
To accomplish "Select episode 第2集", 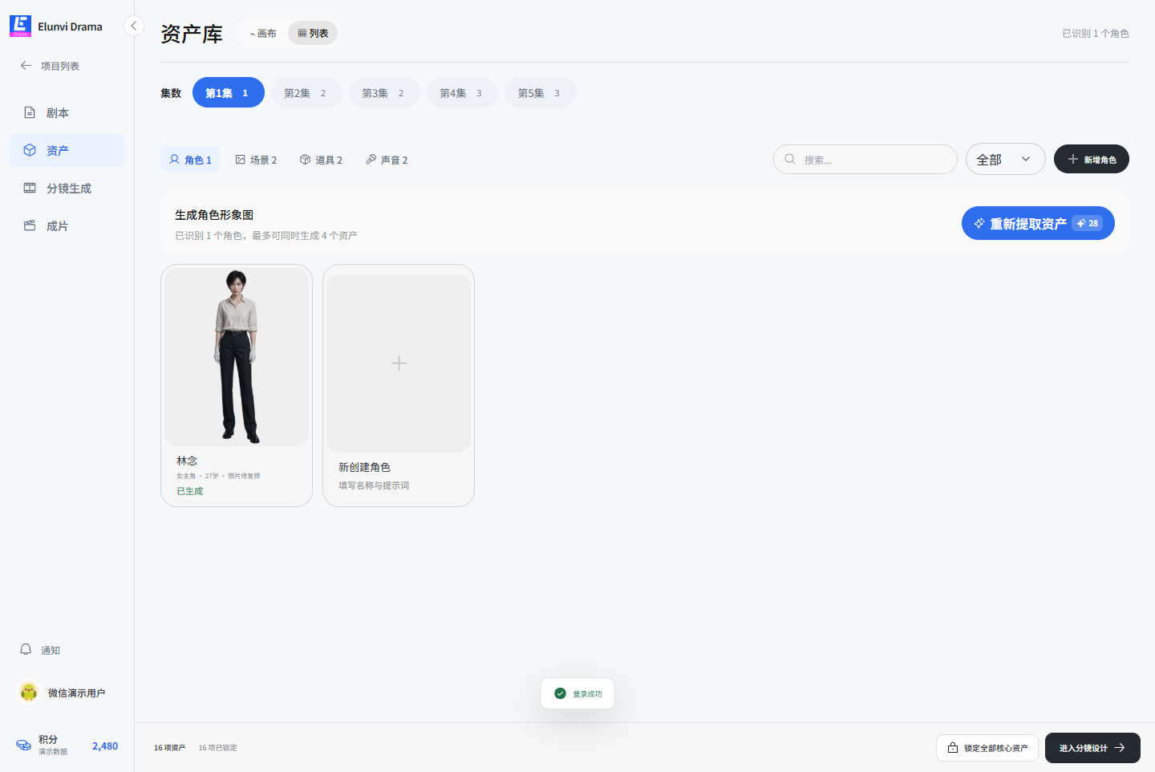I will click(x=306, y=93).
